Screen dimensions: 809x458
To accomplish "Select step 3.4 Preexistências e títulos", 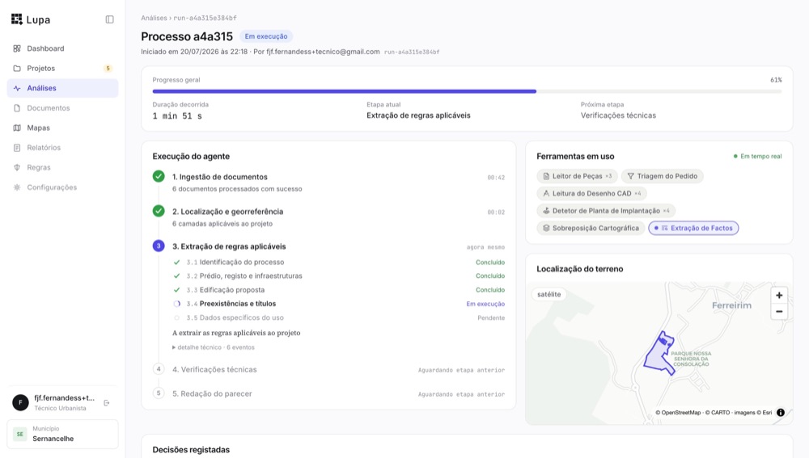I will pyautogui.click(x=338, y=304).
